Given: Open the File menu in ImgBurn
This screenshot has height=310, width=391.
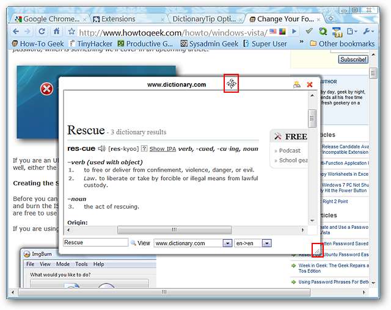Looking at the screenshot, I should 30,264.
